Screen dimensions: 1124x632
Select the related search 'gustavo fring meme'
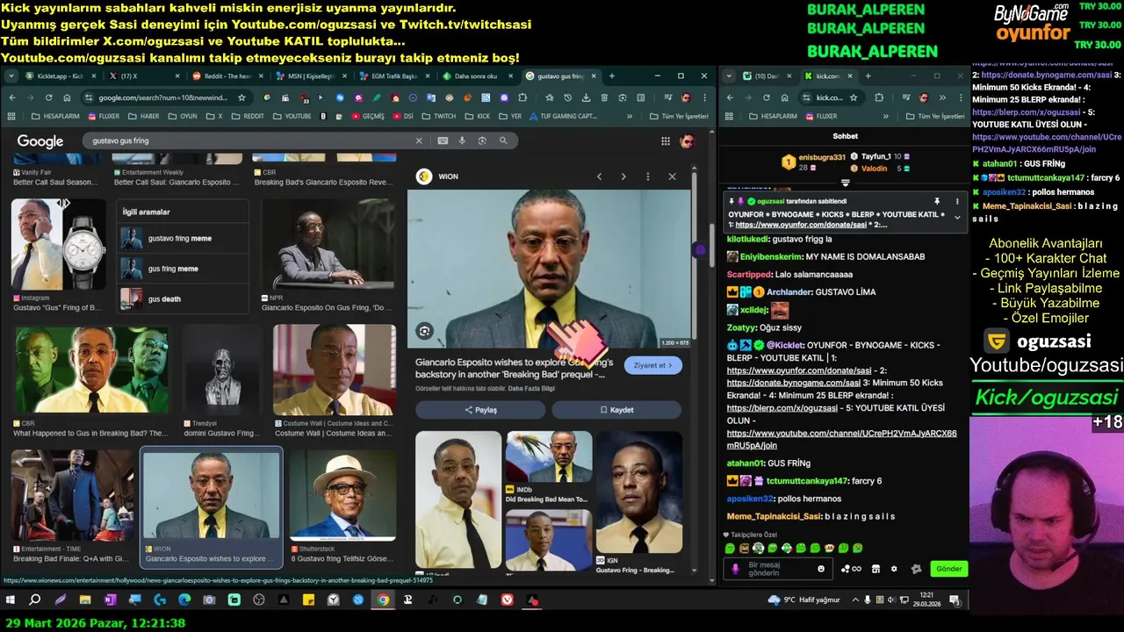183,239
